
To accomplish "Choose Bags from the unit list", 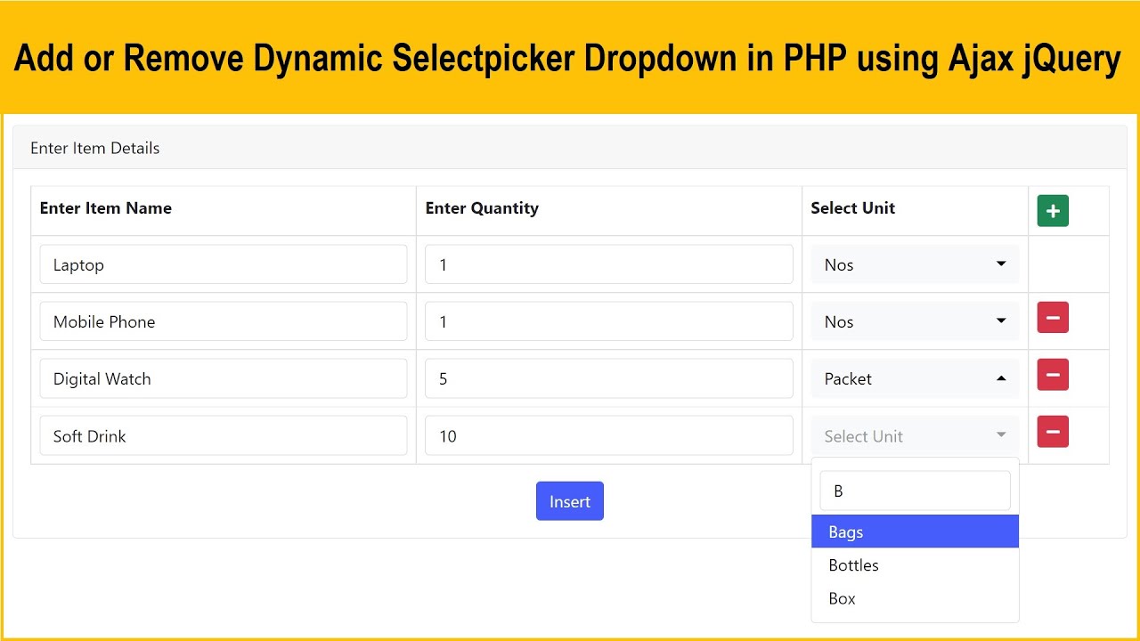I will pos(915,531).
